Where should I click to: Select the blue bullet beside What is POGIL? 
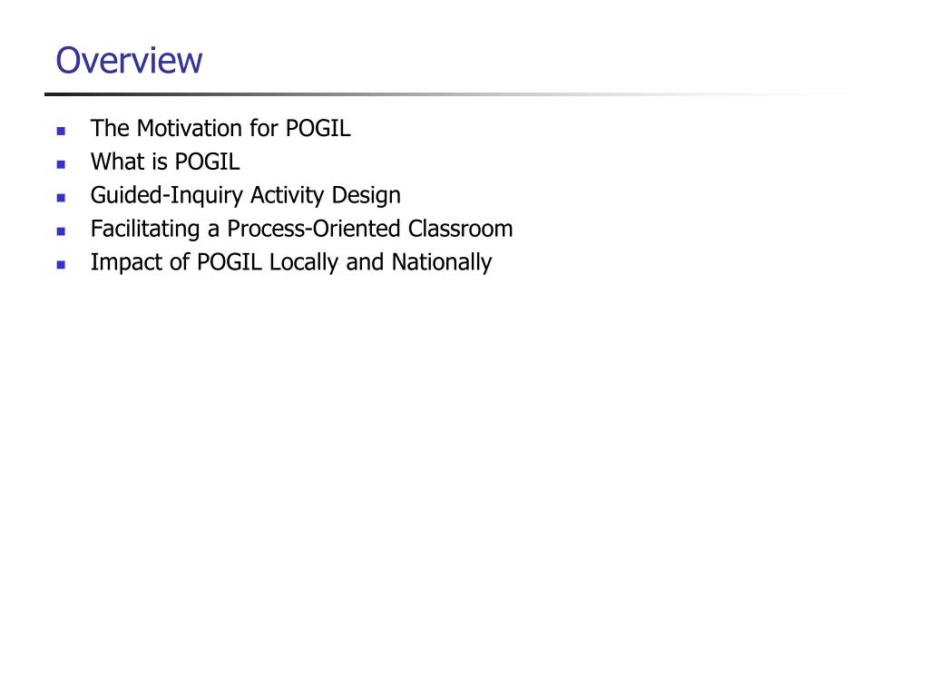coord(61,164)
